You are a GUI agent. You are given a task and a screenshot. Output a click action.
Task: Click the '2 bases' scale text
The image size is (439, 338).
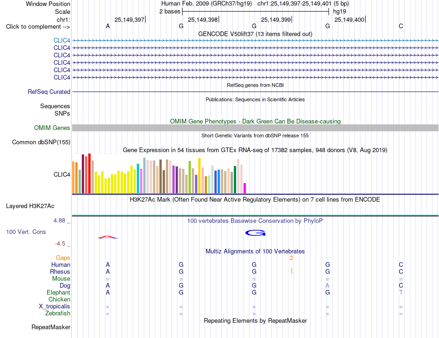pyautogui.click(x=170, y=12)
